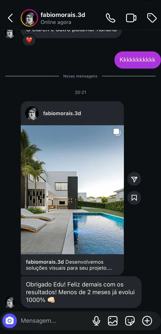Select the purple Kkkkkkkkkkk message bubble
This screenshot has width=161, height=334.
click(x=138, y=60)
